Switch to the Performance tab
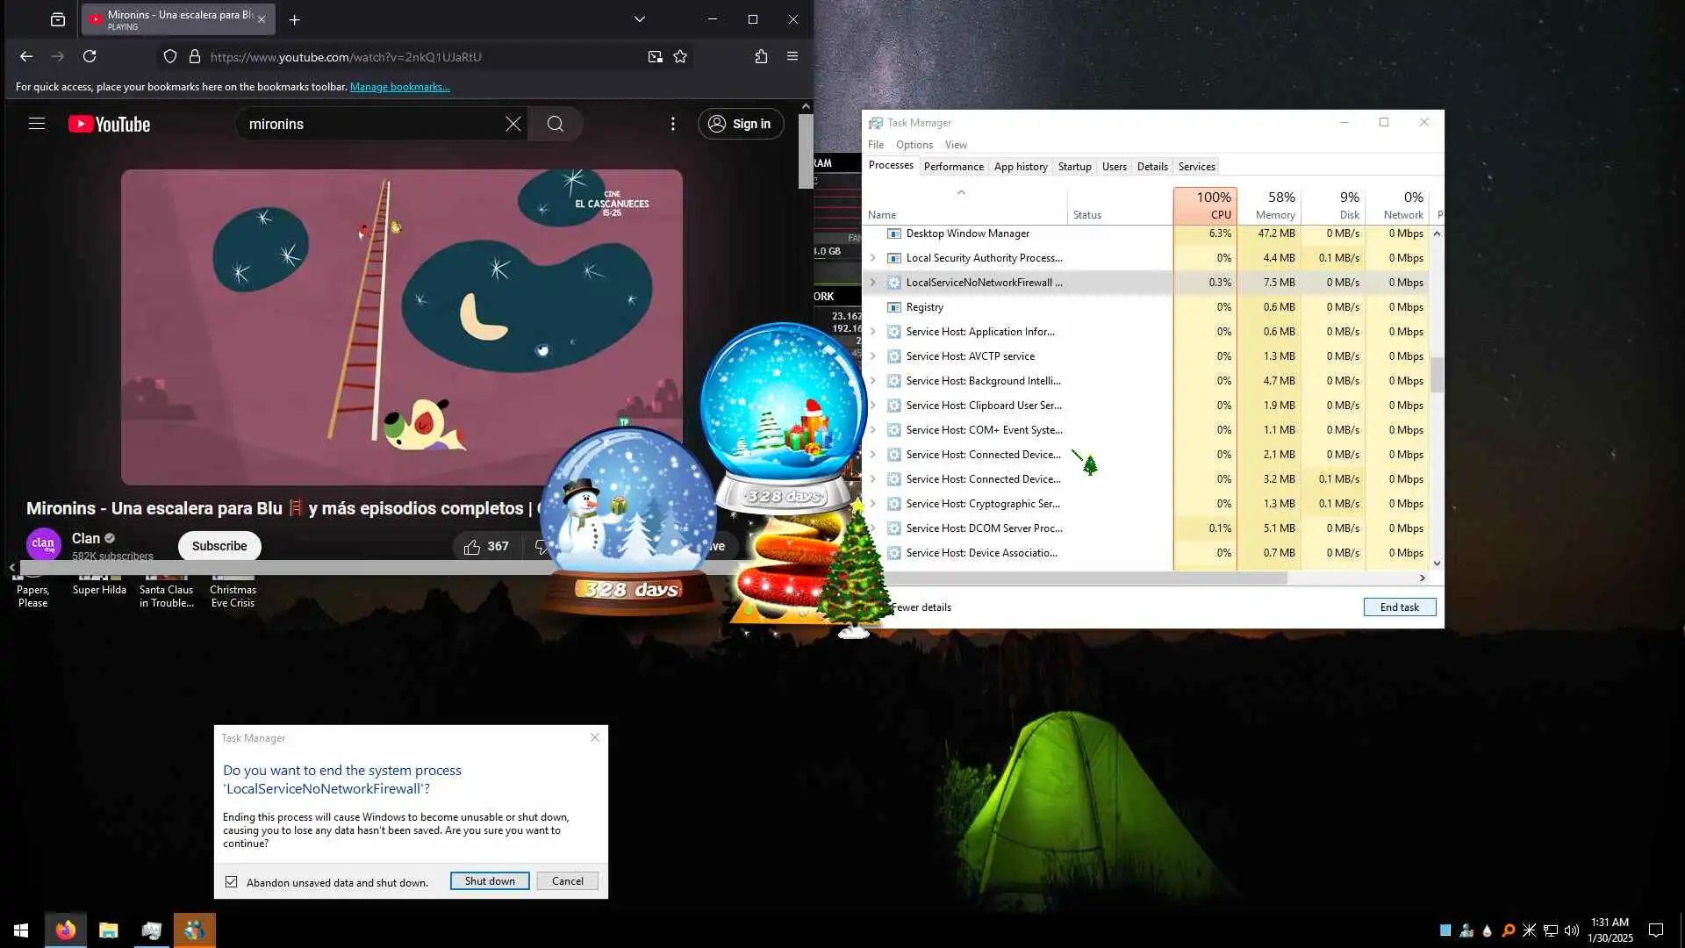 [x=953, y=167]
